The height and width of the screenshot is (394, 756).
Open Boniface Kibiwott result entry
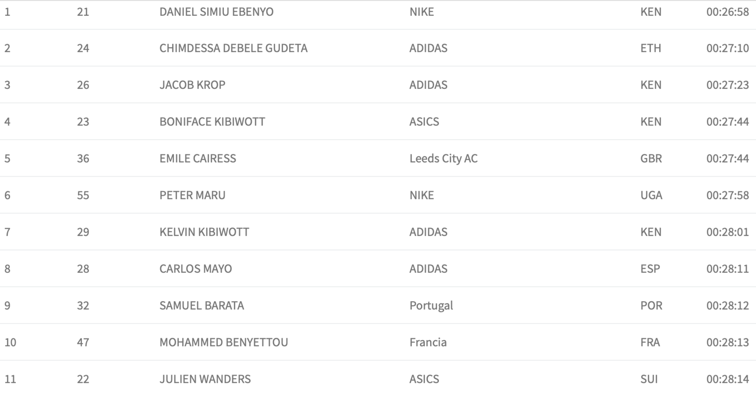coord(212,122)
